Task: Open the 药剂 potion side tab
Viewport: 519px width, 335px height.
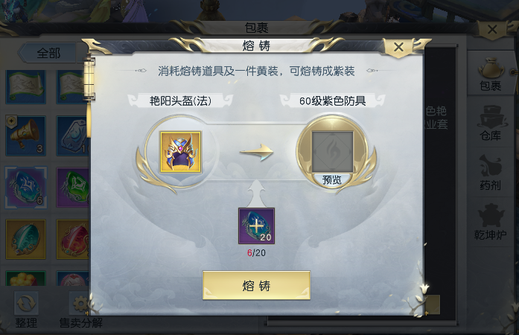Action: click(491, 173)
